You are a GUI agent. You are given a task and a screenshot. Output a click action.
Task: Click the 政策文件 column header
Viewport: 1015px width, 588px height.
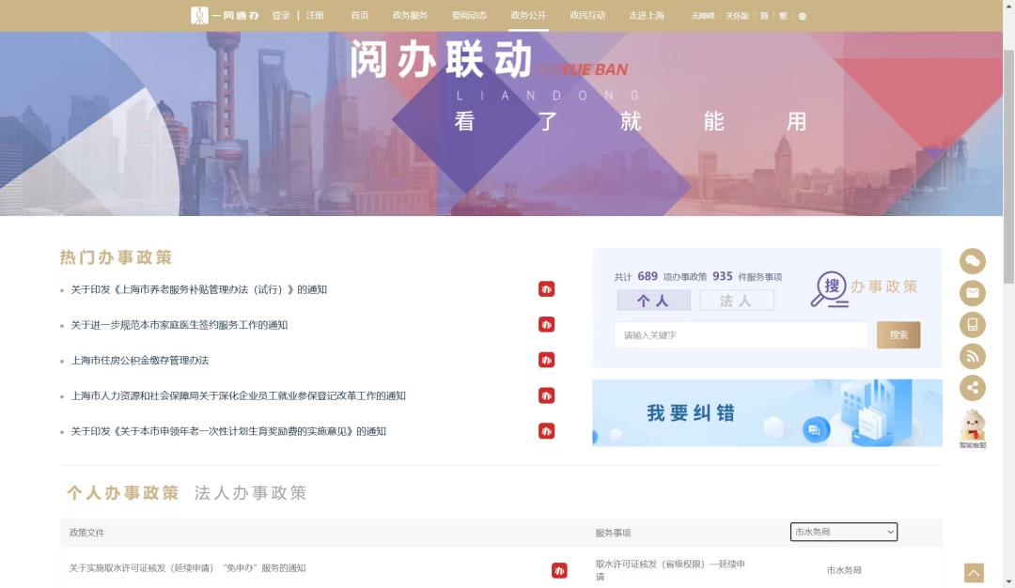click(86, 533)
